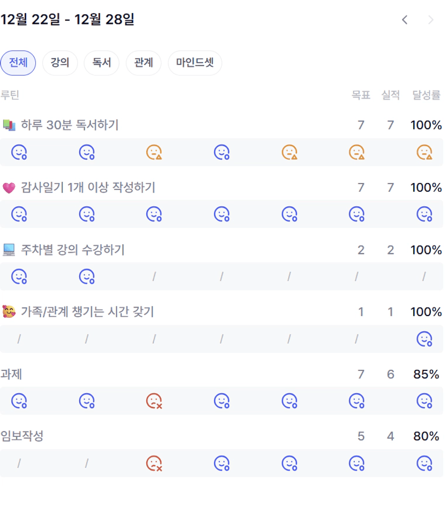Click first blue smiley in 독서하기 row
Image resolution: width=448 pixels, height=510 pixels.
coord(20,153)
